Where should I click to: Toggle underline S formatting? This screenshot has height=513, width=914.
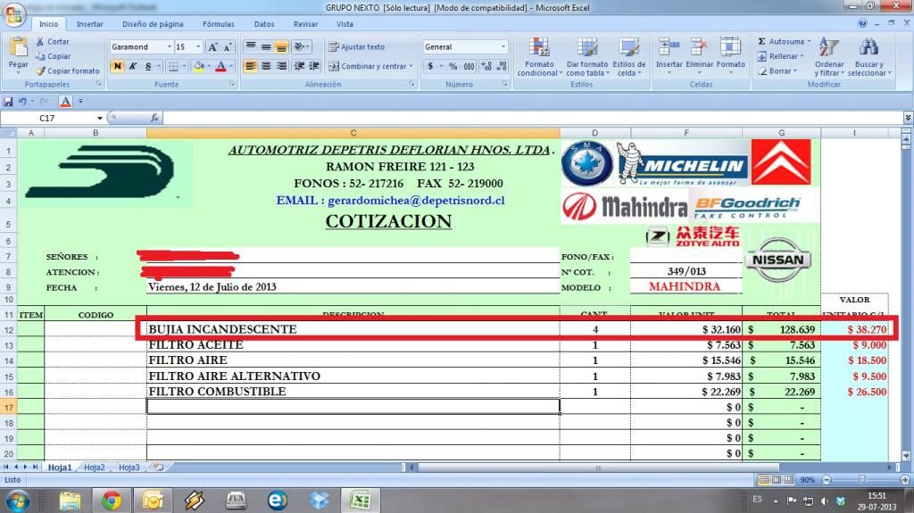148,66
